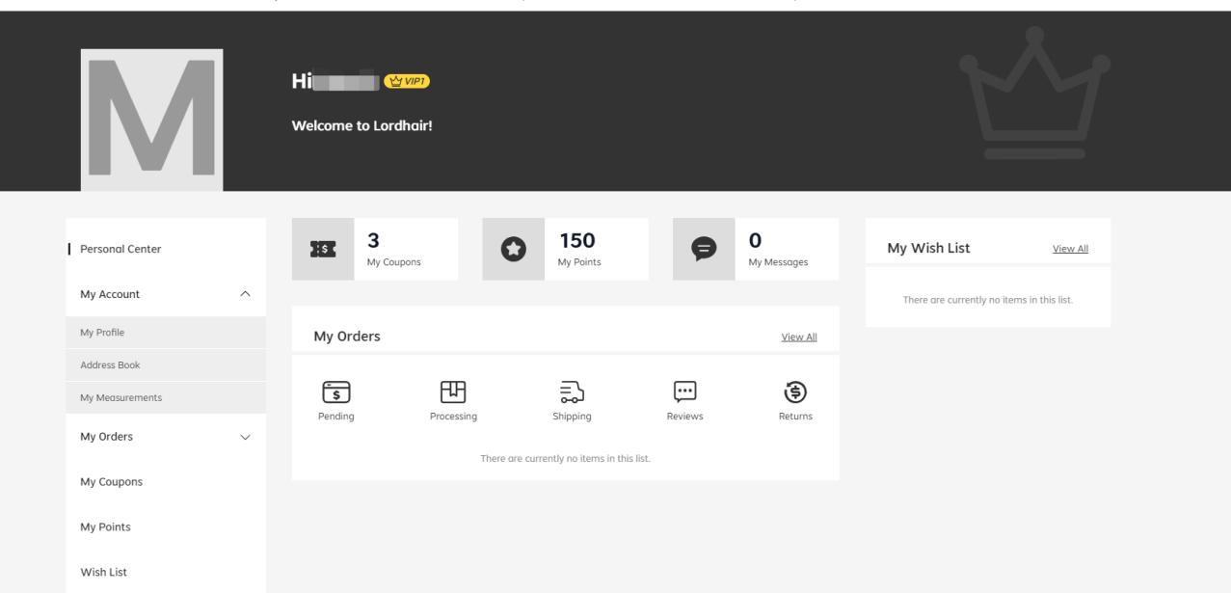Image resolution: width=1231 pixels, height=593 pixels.
Task: Open Returns refund icon
Action: point(794,392)
